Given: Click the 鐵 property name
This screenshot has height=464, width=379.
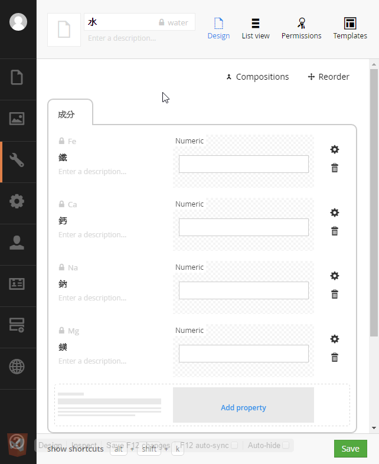Looking at the screenshot, I should click(63, 157).
